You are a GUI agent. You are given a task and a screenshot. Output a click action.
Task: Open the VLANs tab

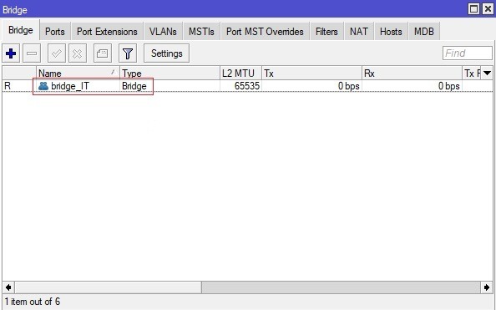click(x=163, y=32)
